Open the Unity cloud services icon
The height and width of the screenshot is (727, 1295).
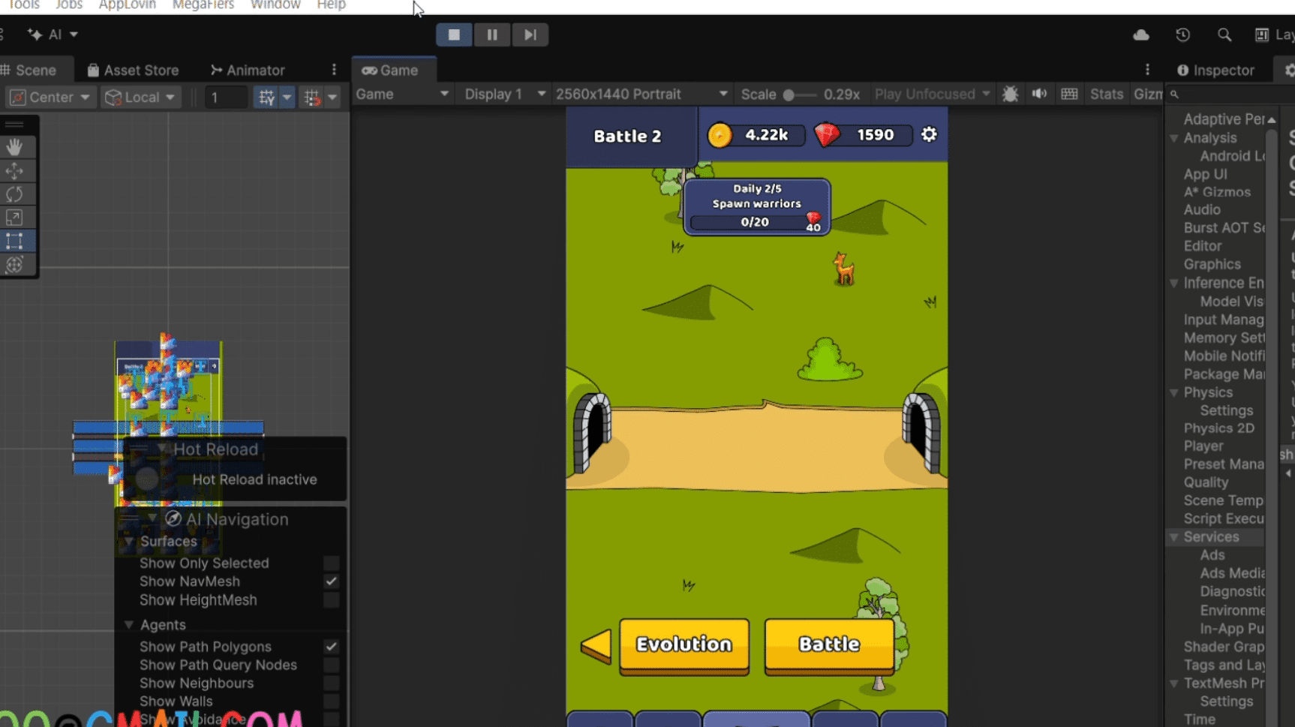pyautogui.click(x=1141, y=35)
